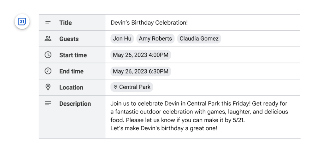Viewport: 323px width, 158px height.
Task: Open the May 26, 2023 4:00PM start chip
Action: [141, 55]
